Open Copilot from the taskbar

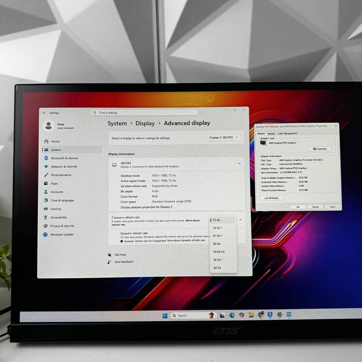tap(242, 315)
